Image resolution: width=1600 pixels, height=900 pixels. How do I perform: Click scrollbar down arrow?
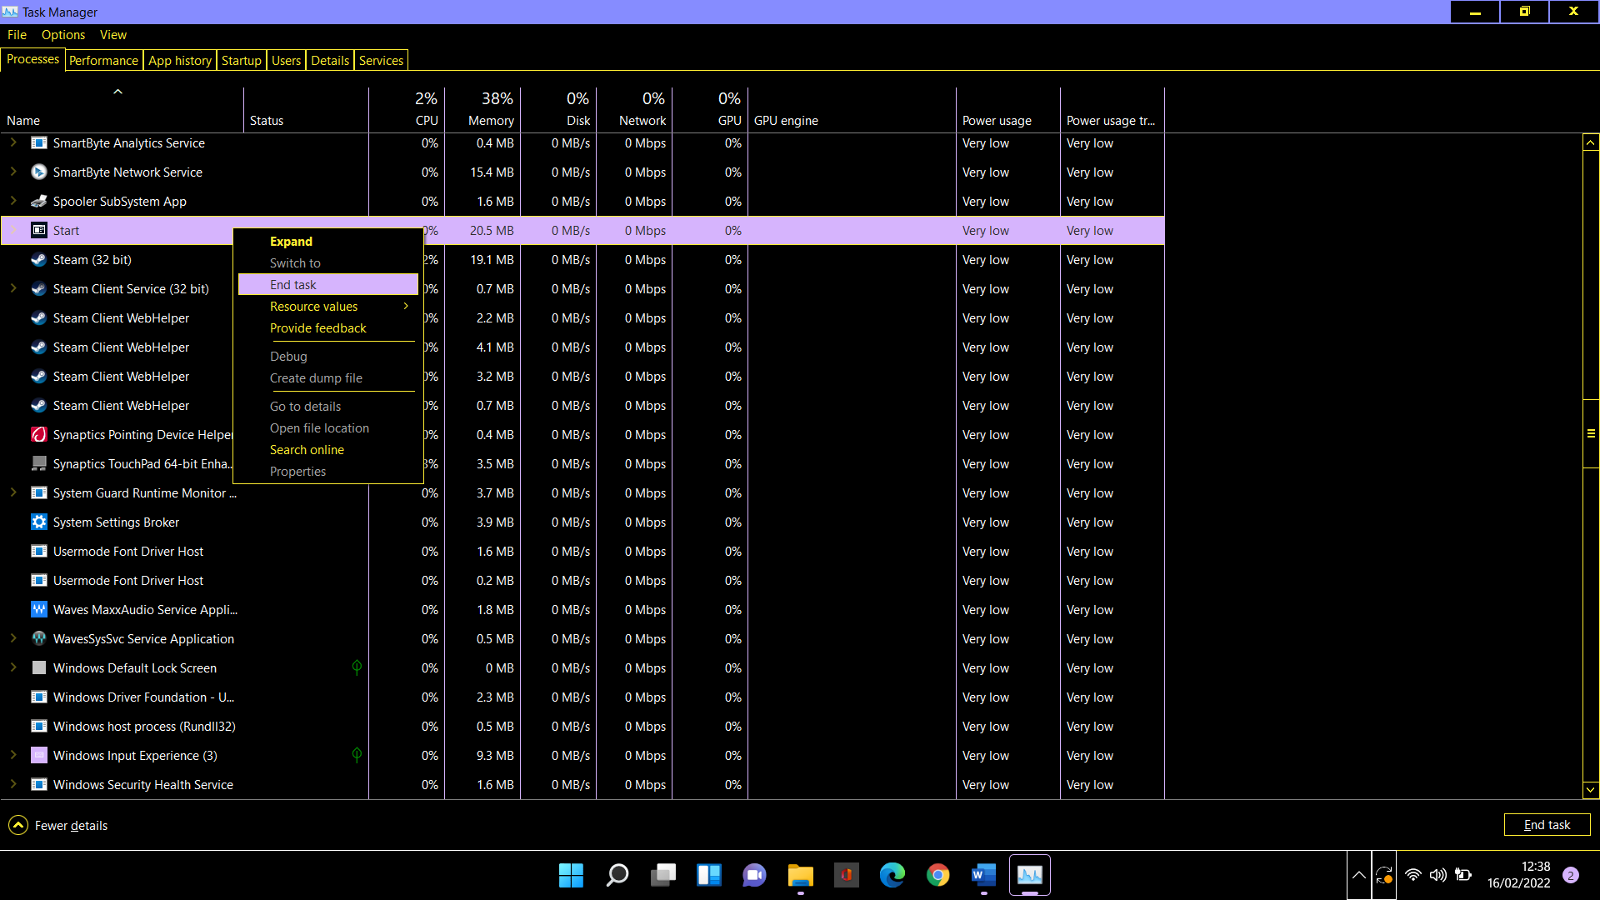pyautogui.click(x=1590, y=790)
